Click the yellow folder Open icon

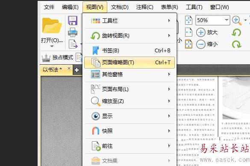[x=52, y=26]
